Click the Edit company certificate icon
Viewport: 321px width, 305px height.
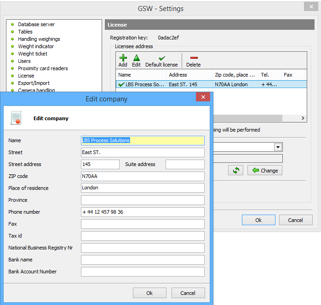17,118
